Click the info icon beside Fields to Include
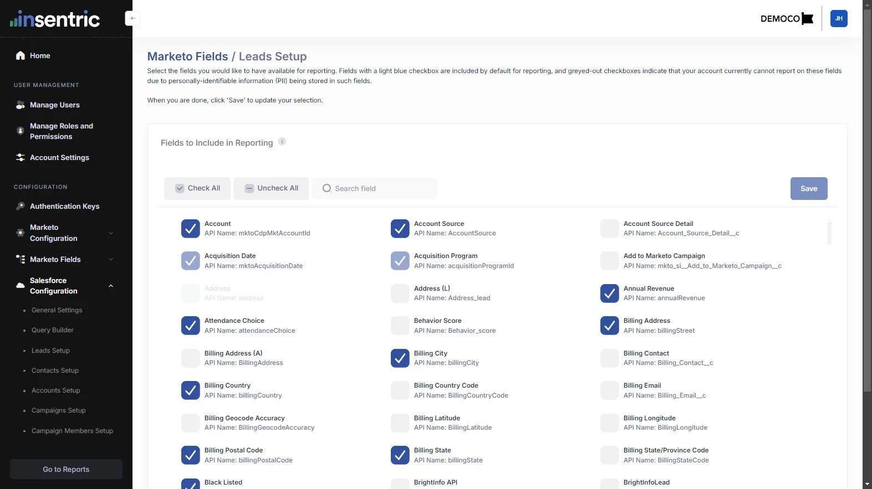 [282, 142]
